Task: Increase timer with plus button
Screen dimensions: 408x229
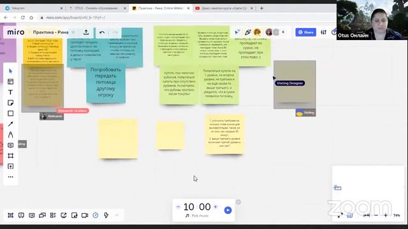Action: [215, 207]
